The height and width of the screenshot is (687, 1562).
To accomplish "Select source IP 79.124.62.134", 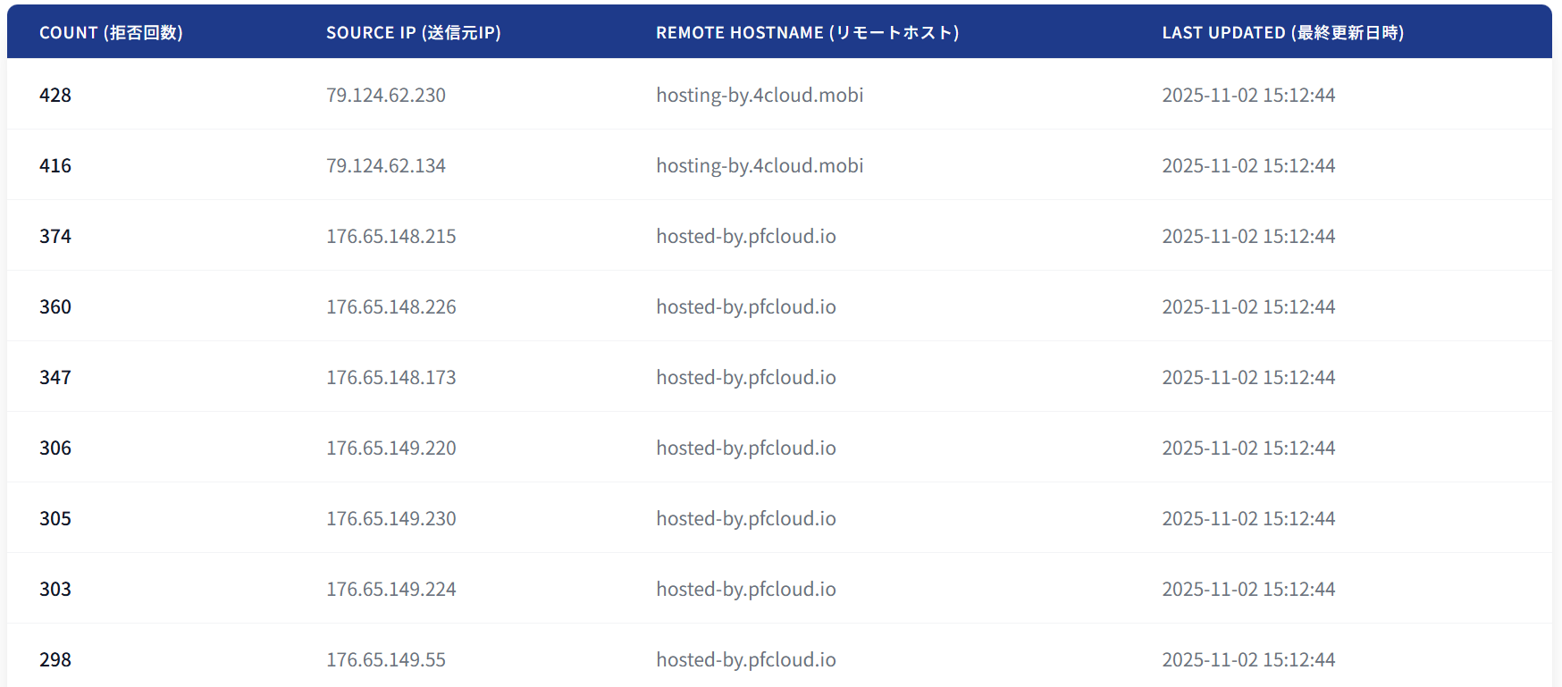I will (386, 166).
